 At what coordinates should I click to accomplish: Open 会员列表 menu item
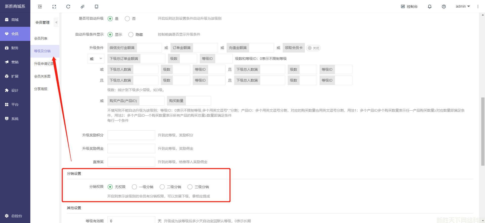45,38
